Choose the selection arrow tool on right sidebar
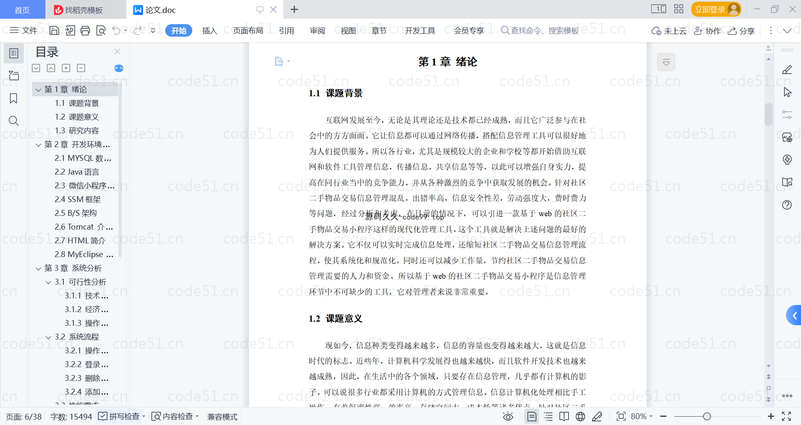This screenshot has height=425, width=801. point(787,92)
